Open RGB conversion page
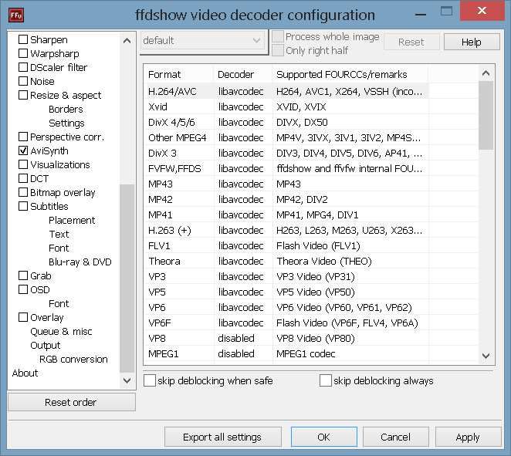The image size is (511, 456). (x=73, y=359)
